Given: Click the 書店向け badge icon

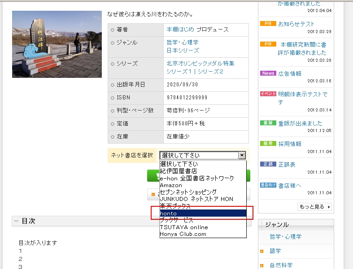Looking at the screenshot, I should pos(268,185).
